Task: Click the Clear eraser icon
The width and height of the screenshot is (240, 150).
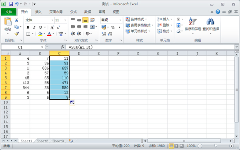Action: [178, 31]
